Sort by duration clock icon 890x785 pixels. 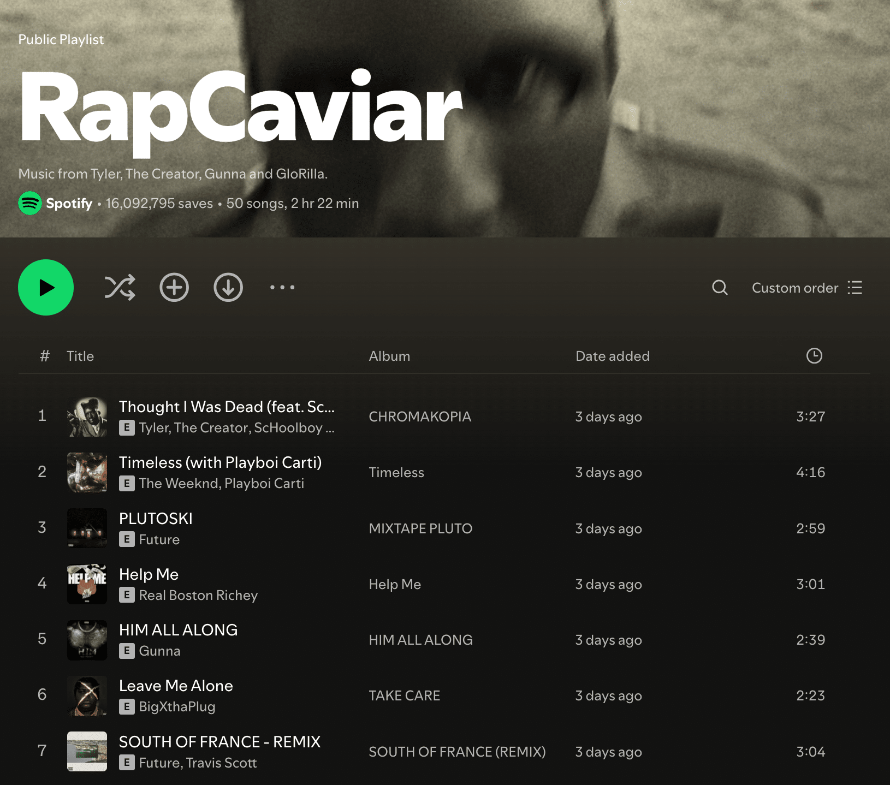(x=814, y=356)
